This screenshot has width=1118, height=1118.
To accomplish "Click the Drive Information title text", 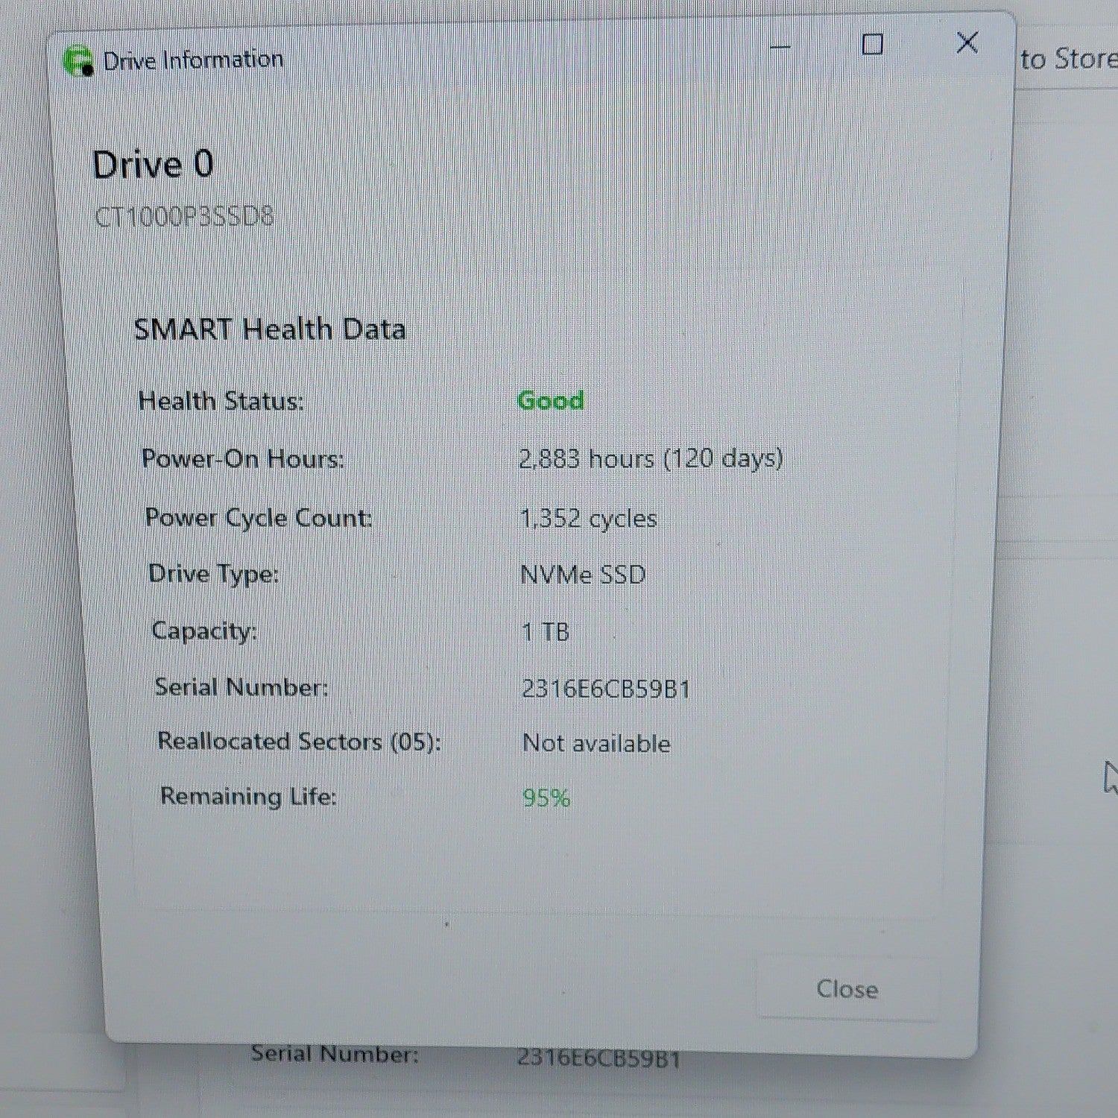I will point(193,60).
